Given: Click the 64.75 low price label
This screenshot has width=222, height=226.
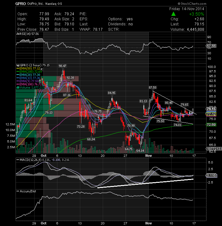Looking at the screenshot, I should click(x=129, y=149).
